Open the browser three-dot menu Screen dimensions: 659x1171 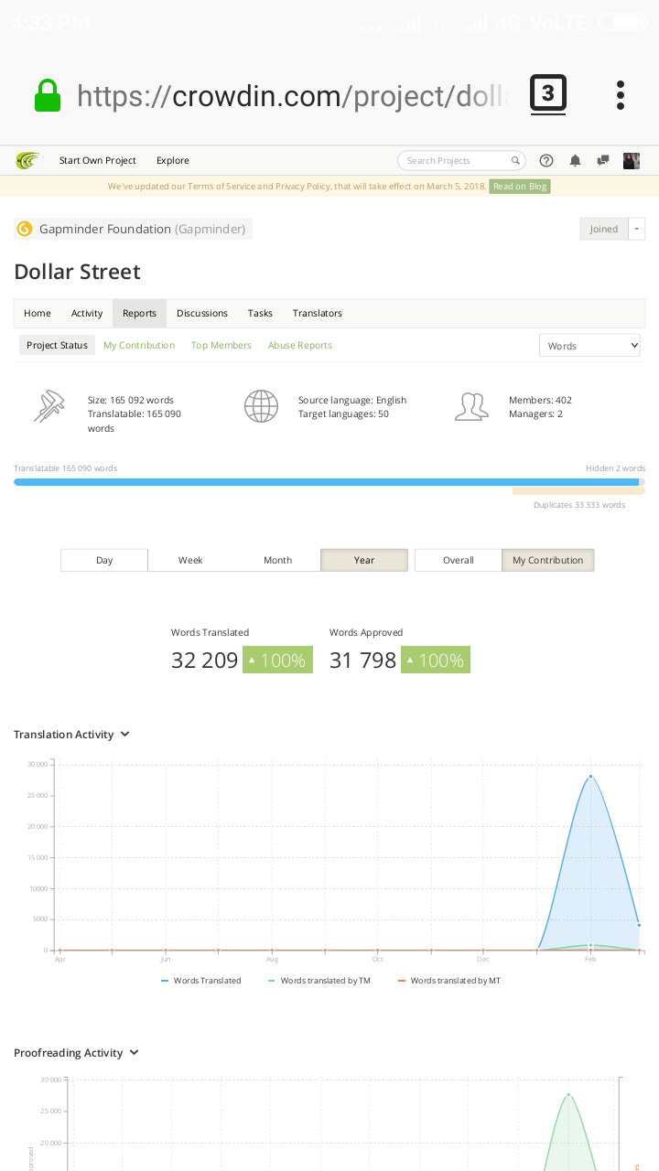click(x=621, y=95)
